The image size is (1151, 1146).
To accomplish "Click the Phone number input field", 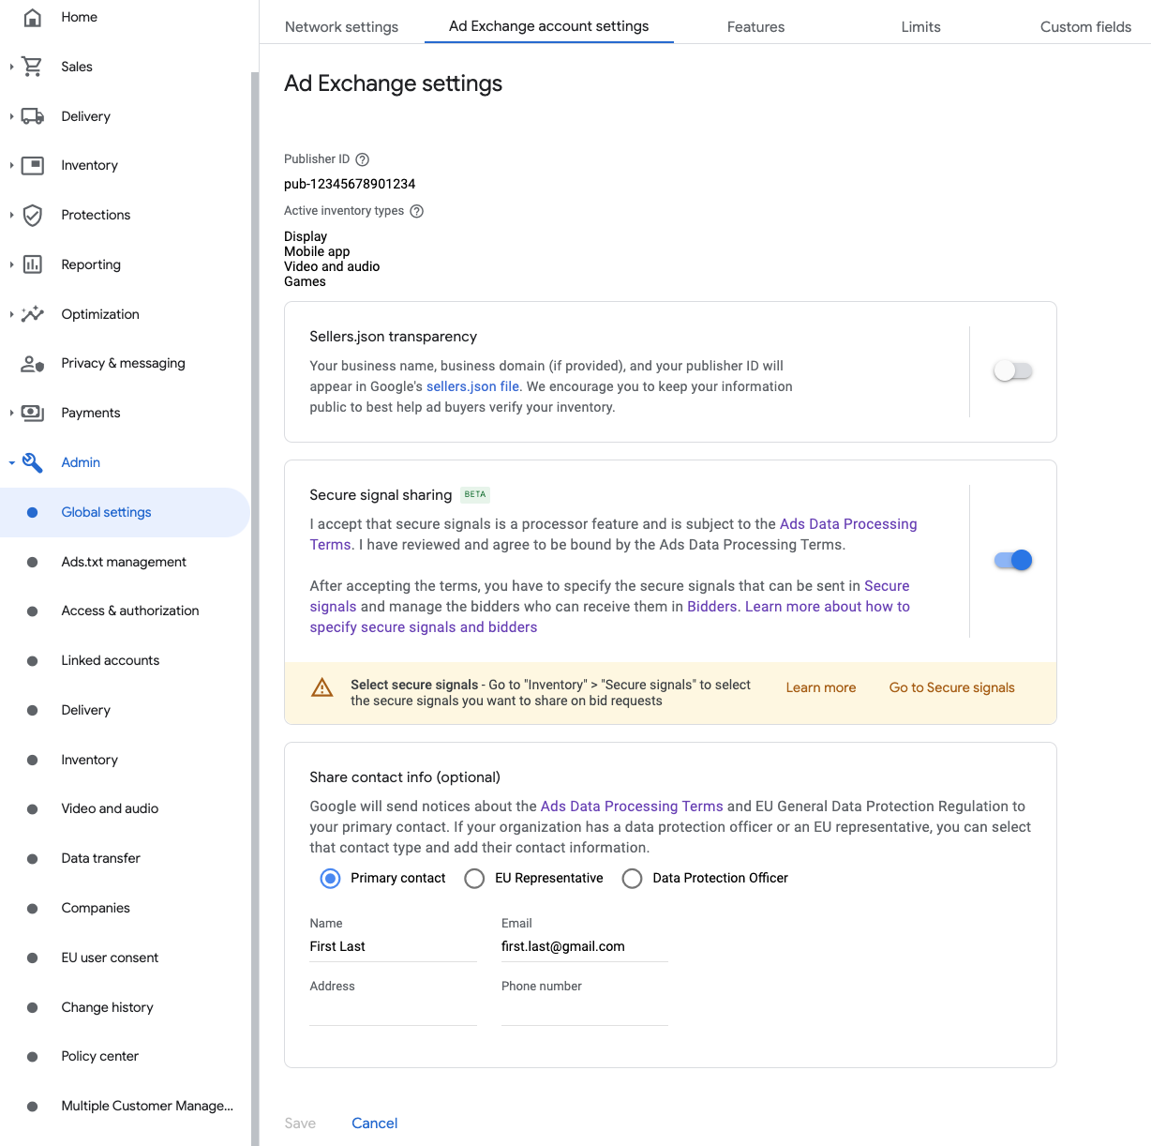I will point(584,1010).
